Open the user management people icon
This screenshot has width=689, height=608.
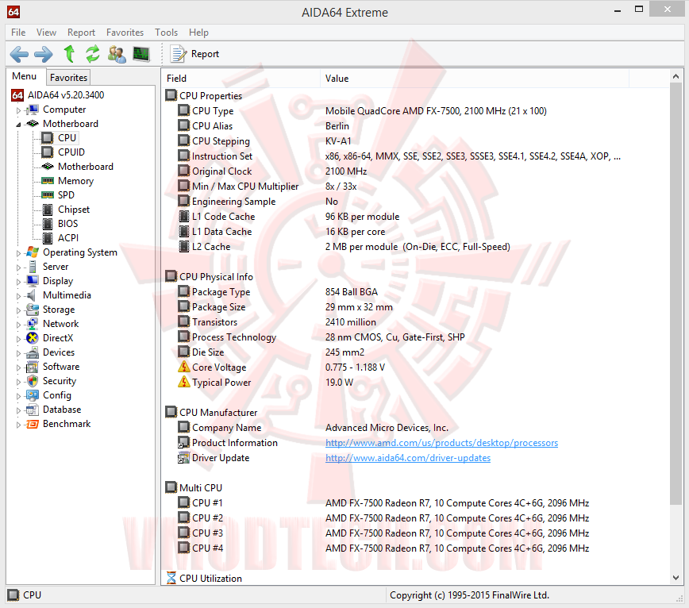117,54
